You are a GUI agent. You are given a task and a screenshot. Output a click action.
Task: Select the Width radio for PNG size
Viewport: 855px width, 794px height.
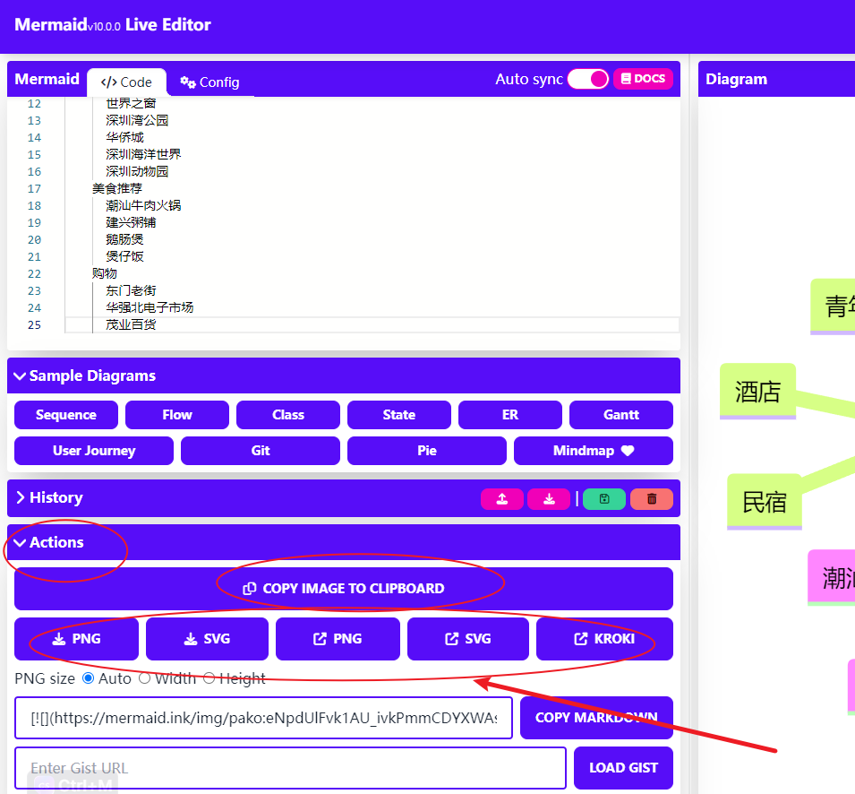tap(145, 678)
